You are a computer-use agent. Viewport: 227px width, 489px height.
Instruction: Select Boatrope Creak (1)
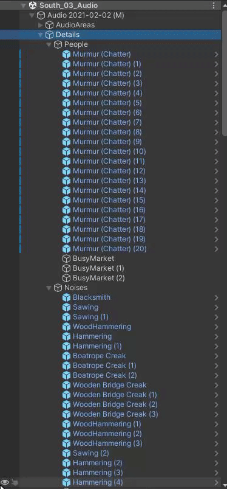click(104, 366)
